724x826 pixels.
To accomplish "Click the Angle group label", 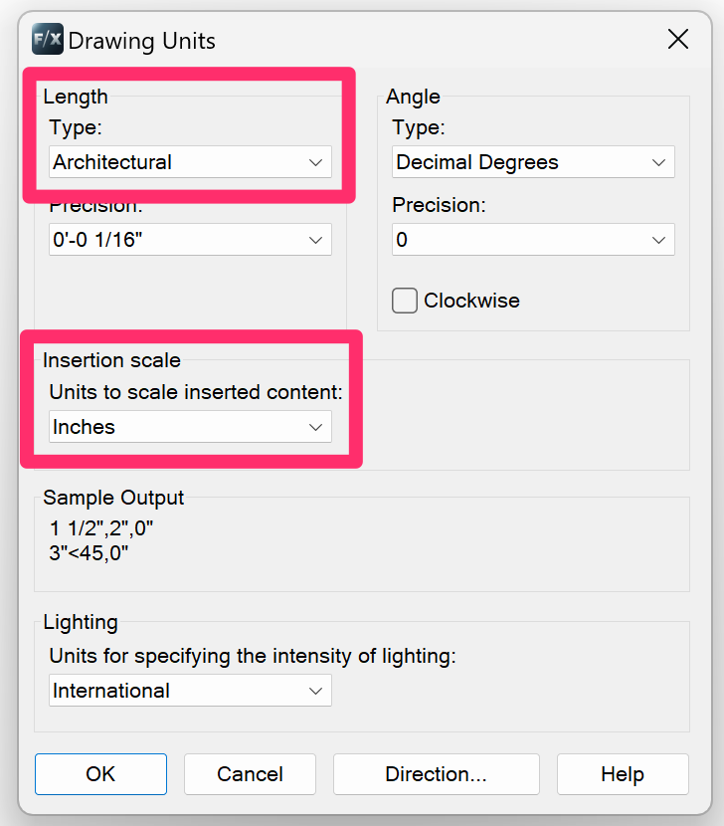I will [x=413, y=97].
